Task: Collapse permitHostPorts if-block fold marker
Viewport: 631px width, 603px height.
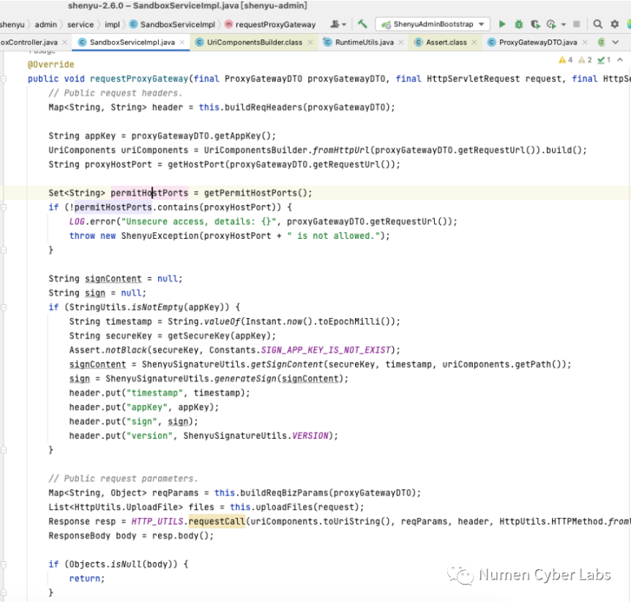Action: coord(4,207)
